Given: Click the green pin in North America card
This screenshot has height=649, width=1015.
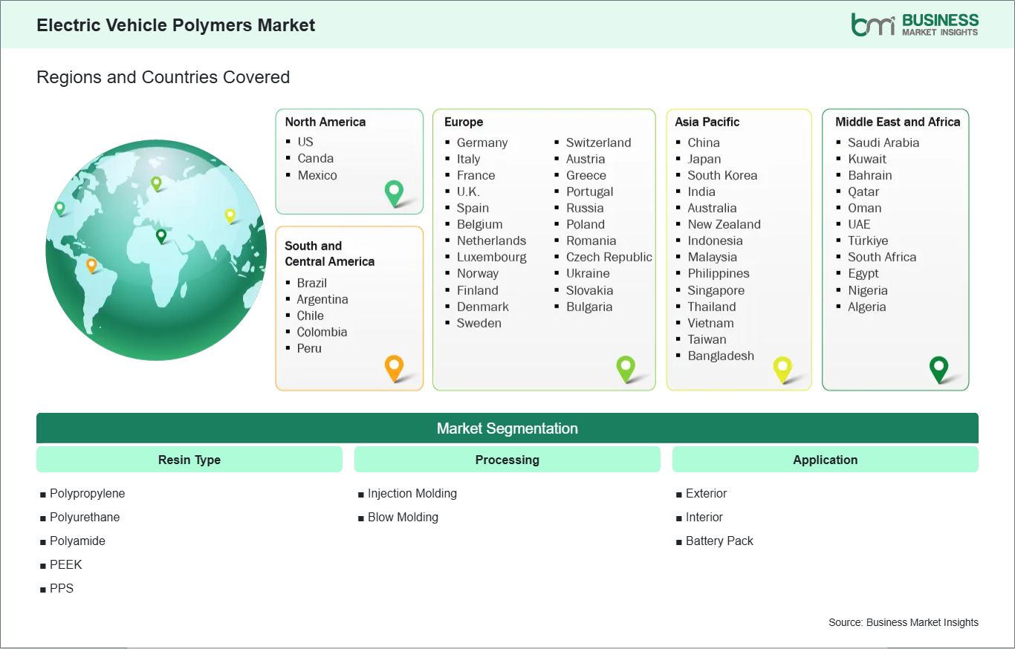Looking at the screenshot, I should coord(394,193).
